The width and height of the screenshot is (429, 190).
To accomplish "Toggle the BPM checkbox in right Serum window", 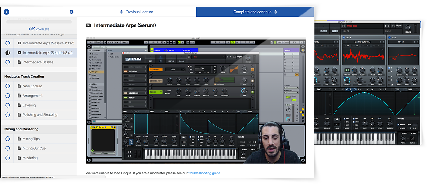I will [x=354, y=119].
